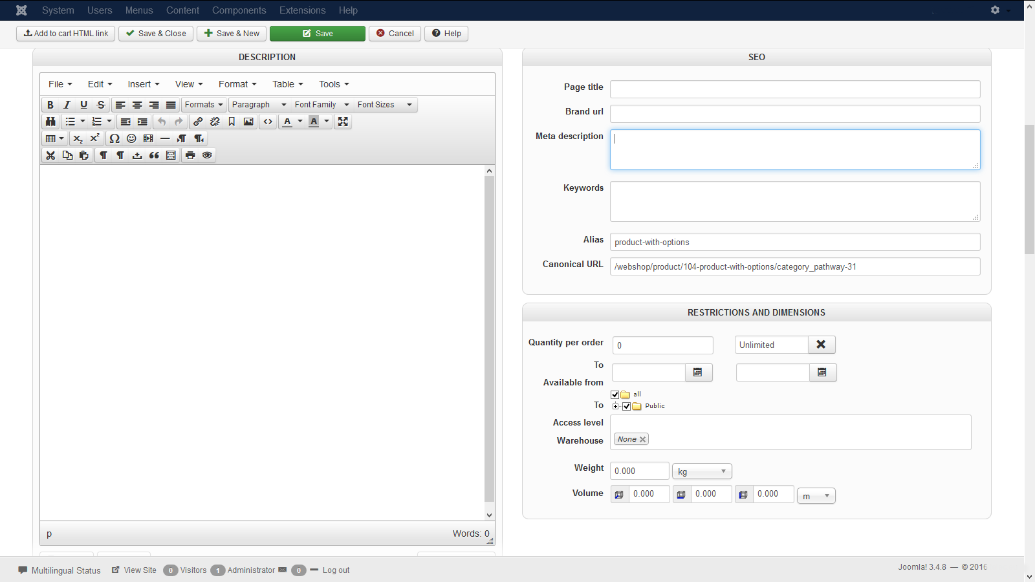This screenshot has height=582, width=1035.
Task: Focus the Page title input field
Action: click(795, 89)
